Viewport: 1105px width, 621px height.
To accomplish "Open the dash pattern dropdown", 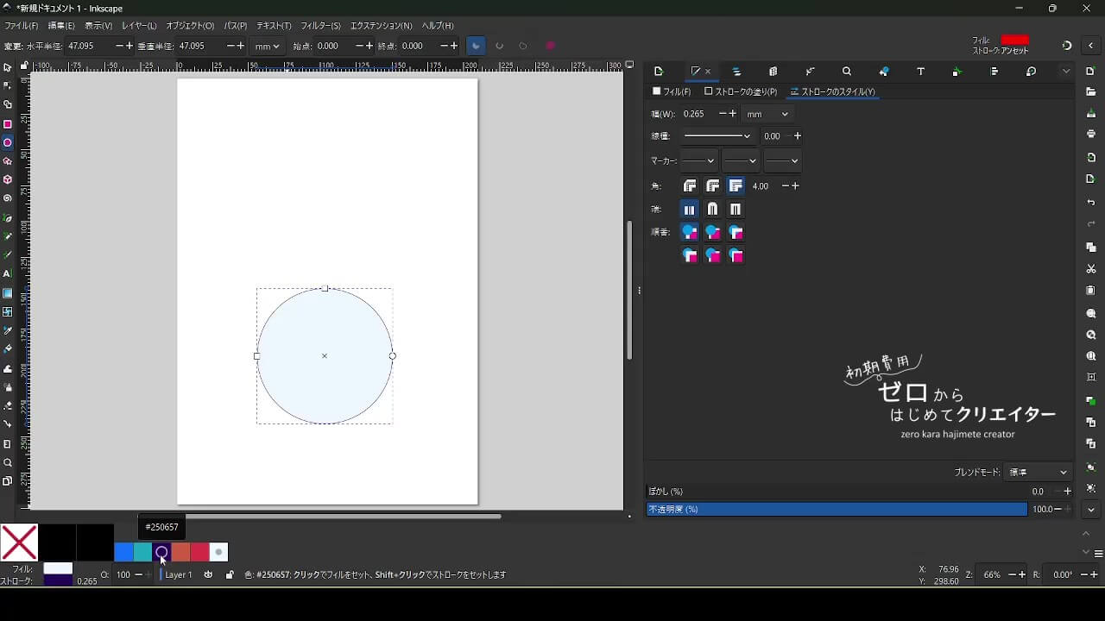I will tap(717, 136).
